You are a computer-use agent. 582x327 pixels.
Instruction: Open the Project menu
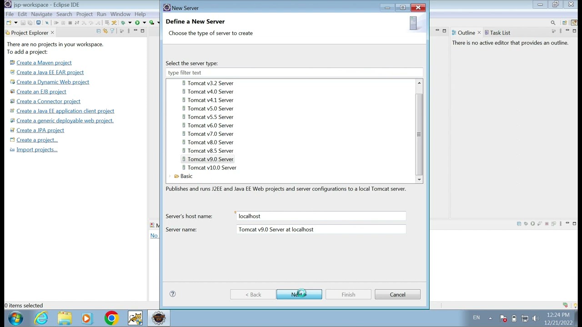tap(84, 14)
